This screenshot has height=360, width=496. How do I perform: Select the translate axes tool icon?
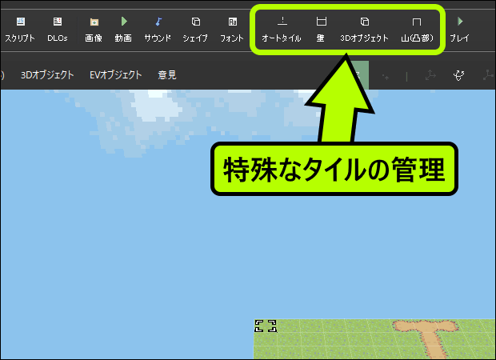click(x=431, y=76)
